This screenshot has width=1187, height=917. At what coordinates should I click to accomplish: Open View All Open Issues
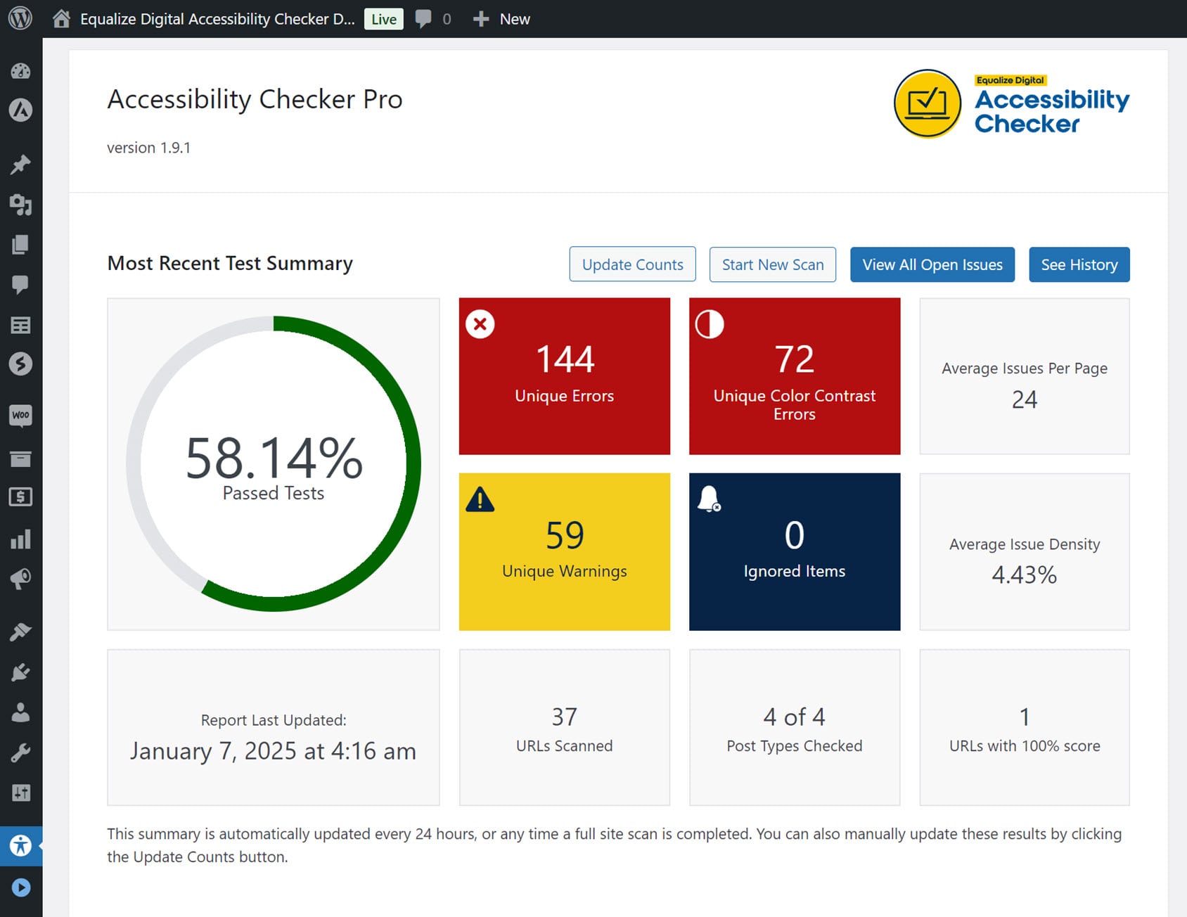point(932,264)
